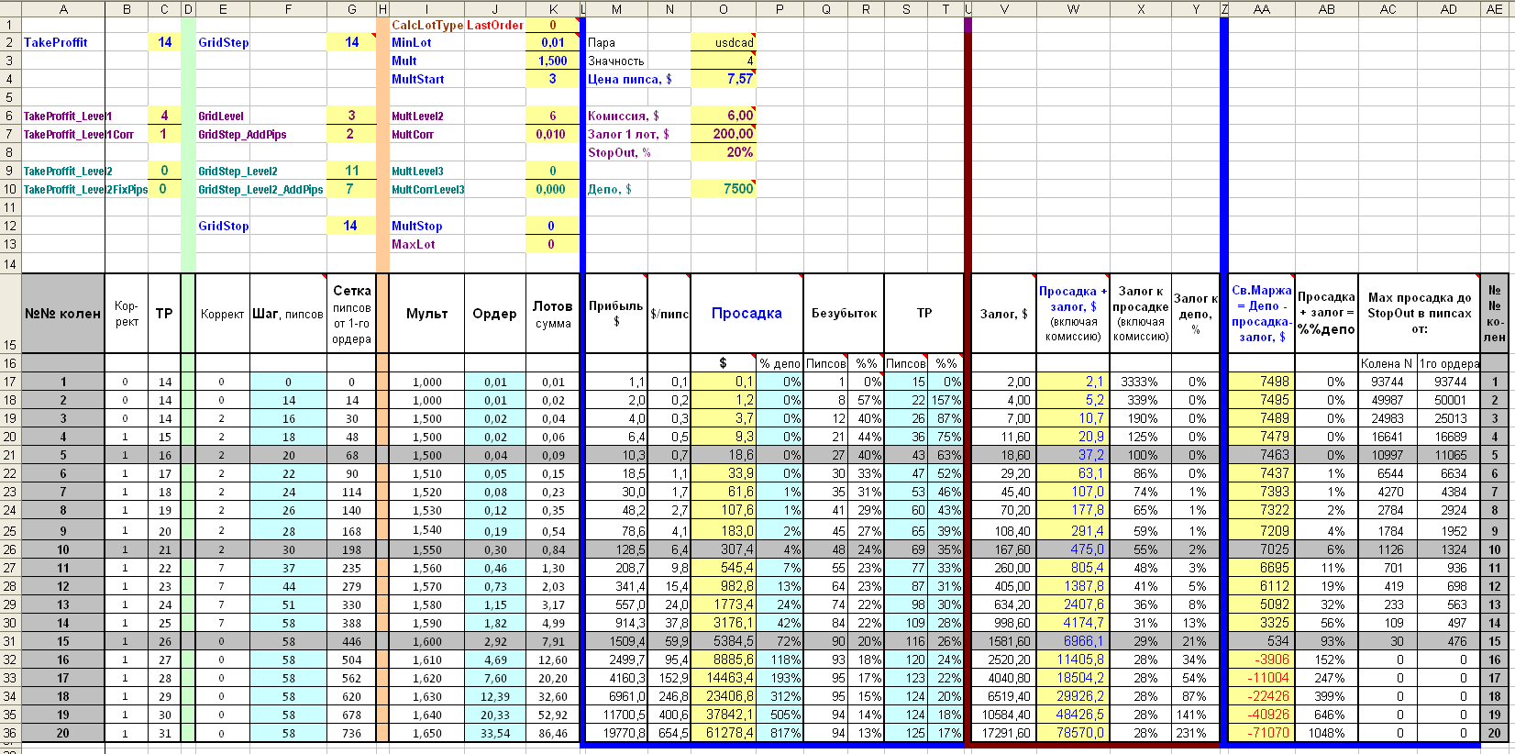The image size is (1515, 754).
Task: Select the usdcad pair cell
Action: [723, 42]
